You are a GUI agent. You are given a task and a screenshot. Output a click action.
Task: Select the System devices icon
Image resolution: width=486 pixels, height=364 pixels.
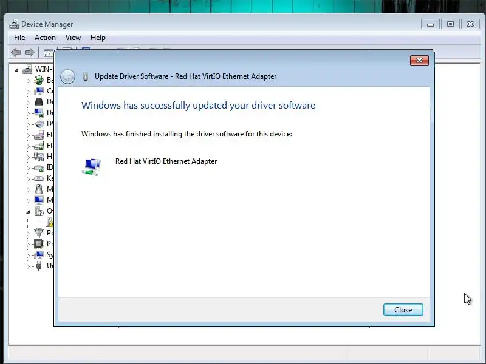click(39, 255)
